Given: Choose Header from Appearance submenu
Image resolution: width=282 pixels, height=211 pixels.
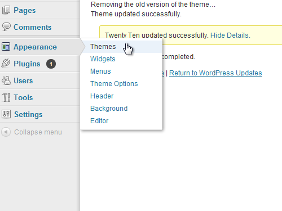Looking at the screenshot, I should (x=102, y=96).
